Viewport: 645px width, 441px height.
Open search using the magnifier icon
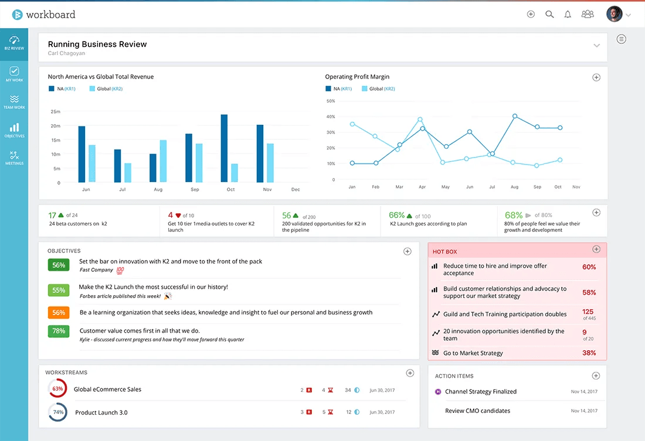click(549, 13)
